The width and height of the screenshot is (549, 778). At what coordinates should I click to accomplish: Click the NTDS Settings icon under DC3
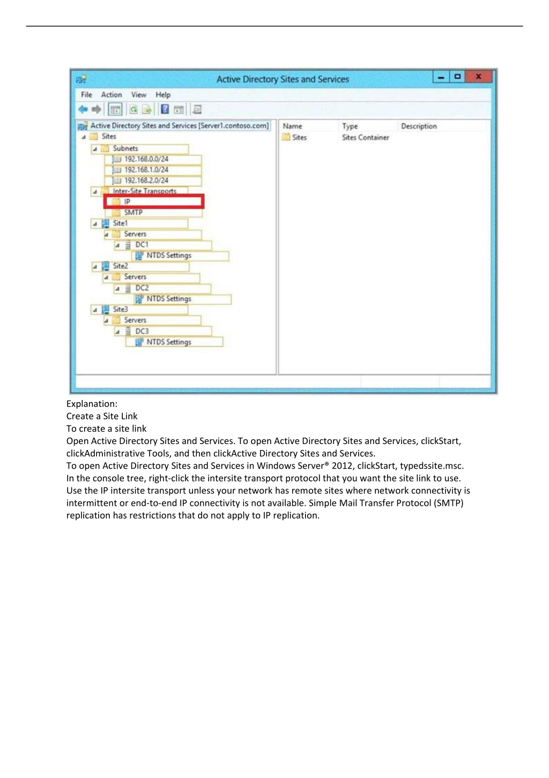139,342
